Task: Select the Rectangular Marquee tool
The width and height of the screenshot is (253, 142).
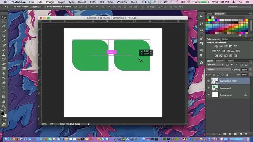Action: click(x=4, y=22)
